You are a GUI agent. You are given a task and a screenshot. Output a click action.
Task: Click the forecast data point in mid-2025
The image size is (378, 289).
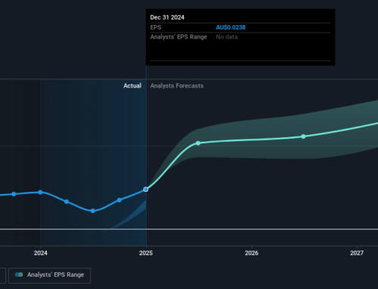click(x=198, y=143)
